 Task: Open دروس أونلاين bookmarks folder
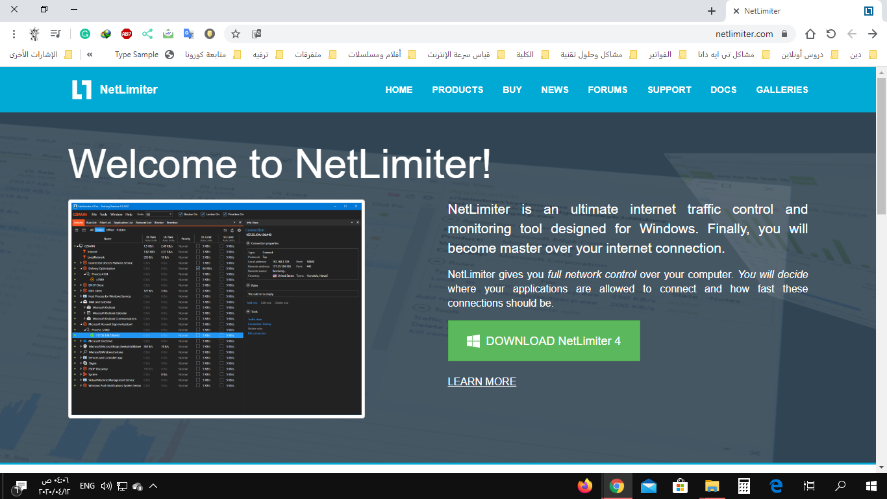coord(810,55)
